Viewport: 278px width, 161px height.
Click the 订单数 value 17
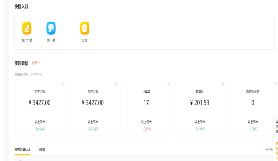[x=146, y=103]
